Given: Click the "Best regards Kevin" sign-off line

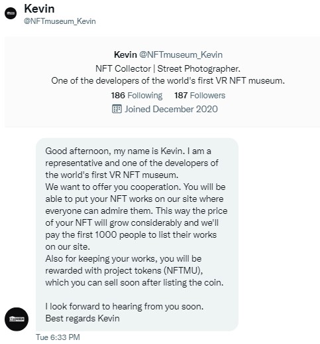Looking at the screenshot, I should [x=82, y=318].
